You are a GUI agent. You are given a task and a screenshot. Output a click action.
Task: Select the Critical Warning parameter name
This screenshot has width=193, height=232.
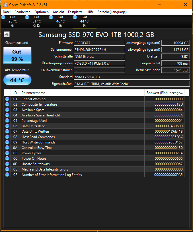[x=34, y=99]
